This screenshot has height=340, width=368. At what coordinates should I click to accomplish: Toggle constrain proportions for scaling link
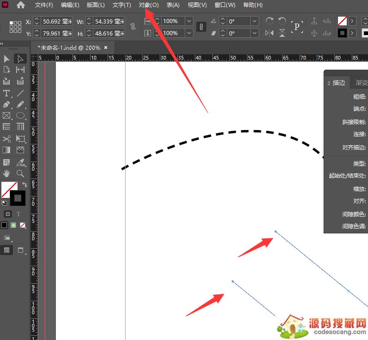pos(201,27)
